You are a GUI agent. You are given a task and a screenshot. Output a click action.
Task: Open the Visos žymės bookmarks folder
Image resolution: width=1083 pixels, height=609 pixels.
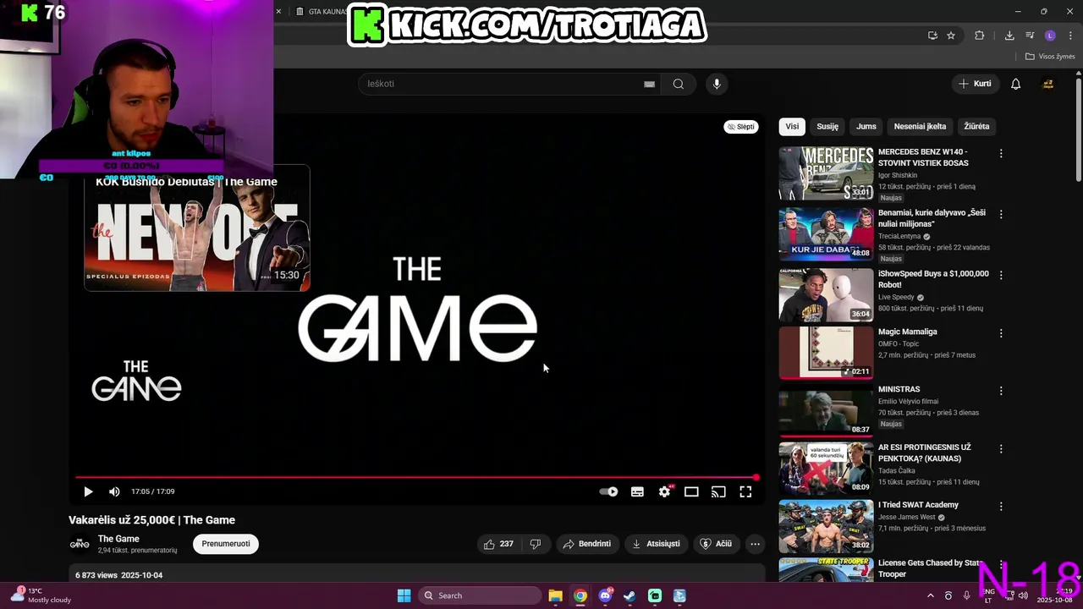[x=1050, y=57]
